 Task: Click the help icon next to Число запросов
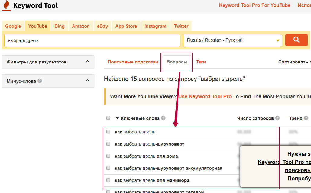click(x=278, y=118)
